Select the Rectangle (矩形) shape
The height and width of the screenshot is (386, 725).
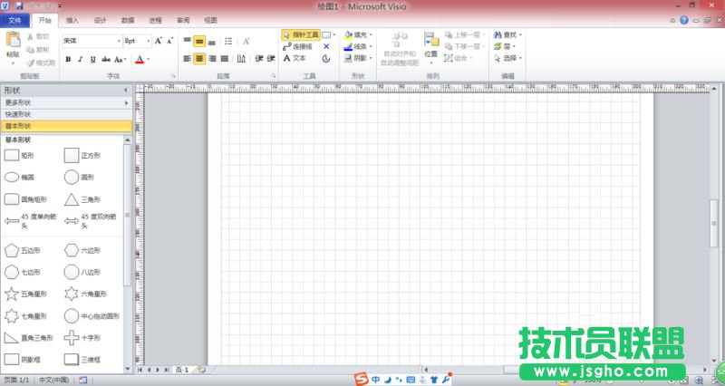click(19, 155)
